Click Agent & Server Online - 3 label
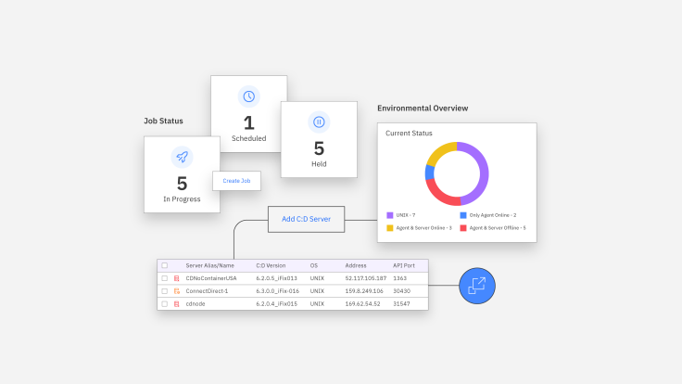The image size is (682, 384). click(423, 227)
